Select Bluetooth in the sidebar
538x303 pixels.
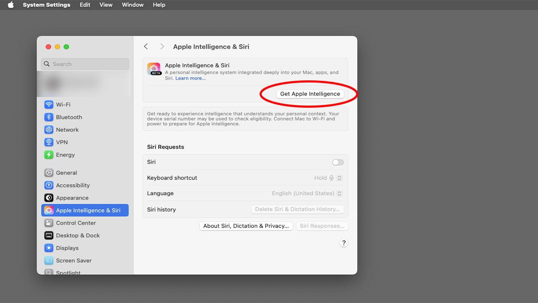(85, 117)
